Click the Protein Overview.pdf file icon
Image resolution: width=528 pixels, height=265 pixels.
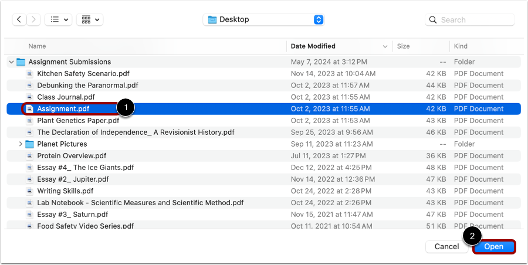30,155
